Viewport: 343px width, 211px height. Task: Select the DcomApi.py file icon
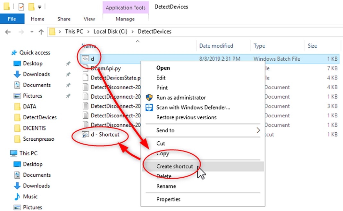pyautogui.click(x=85, y=68)
